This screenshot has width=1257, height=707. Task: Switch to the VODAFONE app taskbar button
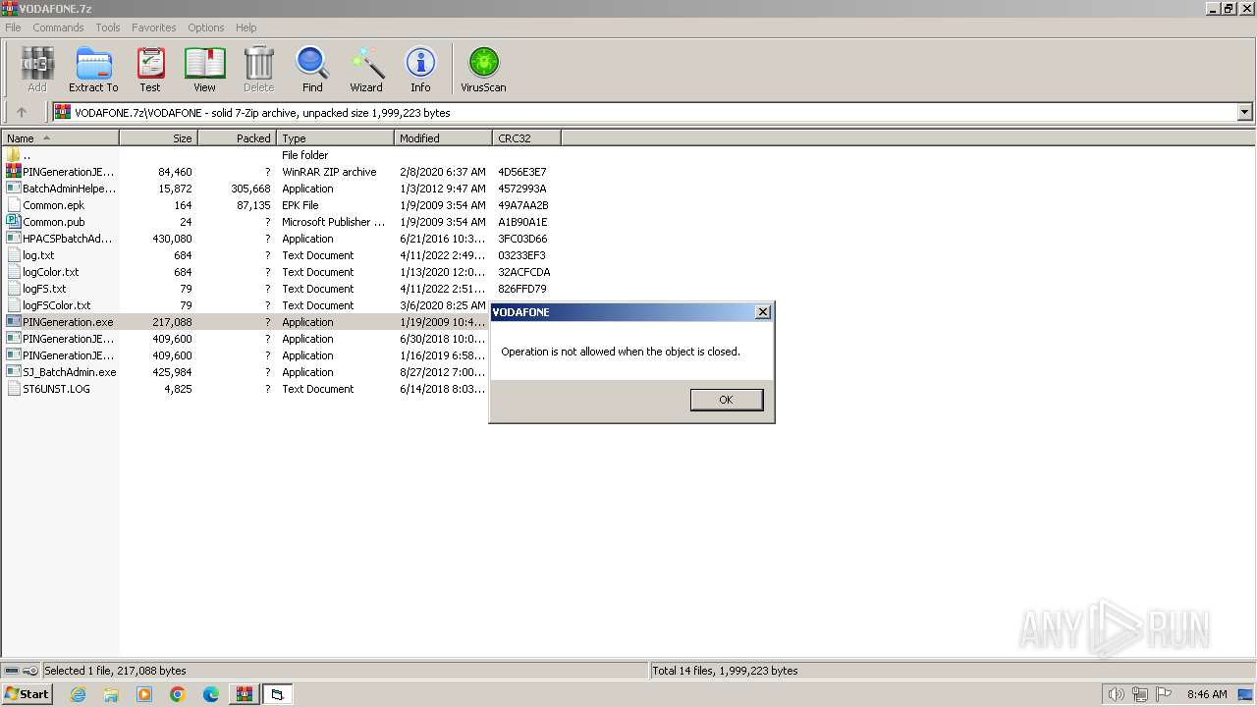277,694
